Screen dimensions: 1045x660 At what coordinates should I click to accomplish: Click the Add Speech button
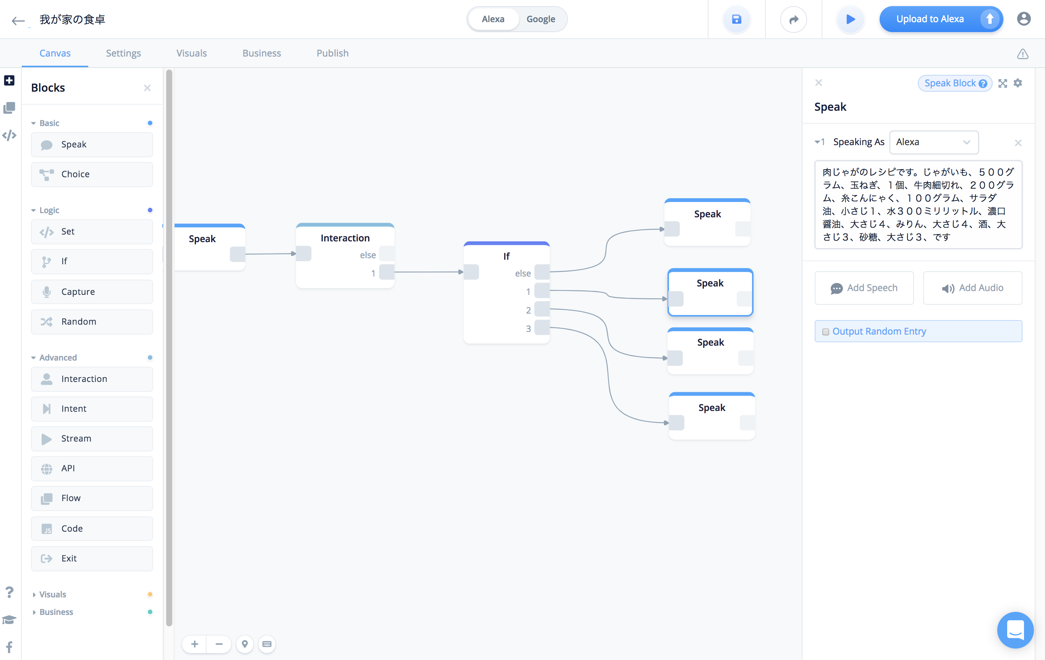[864, 288]
